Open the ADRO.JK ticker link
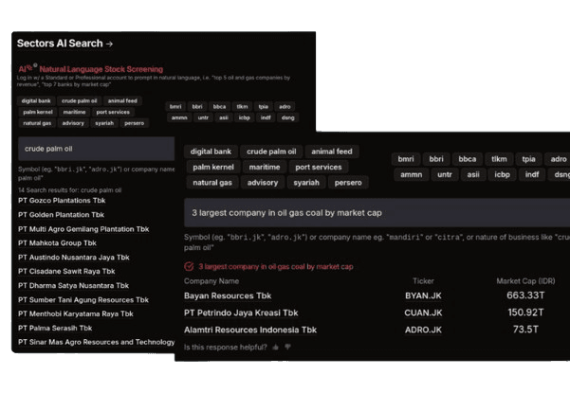 pyautogui.click(x=423, y=330)
